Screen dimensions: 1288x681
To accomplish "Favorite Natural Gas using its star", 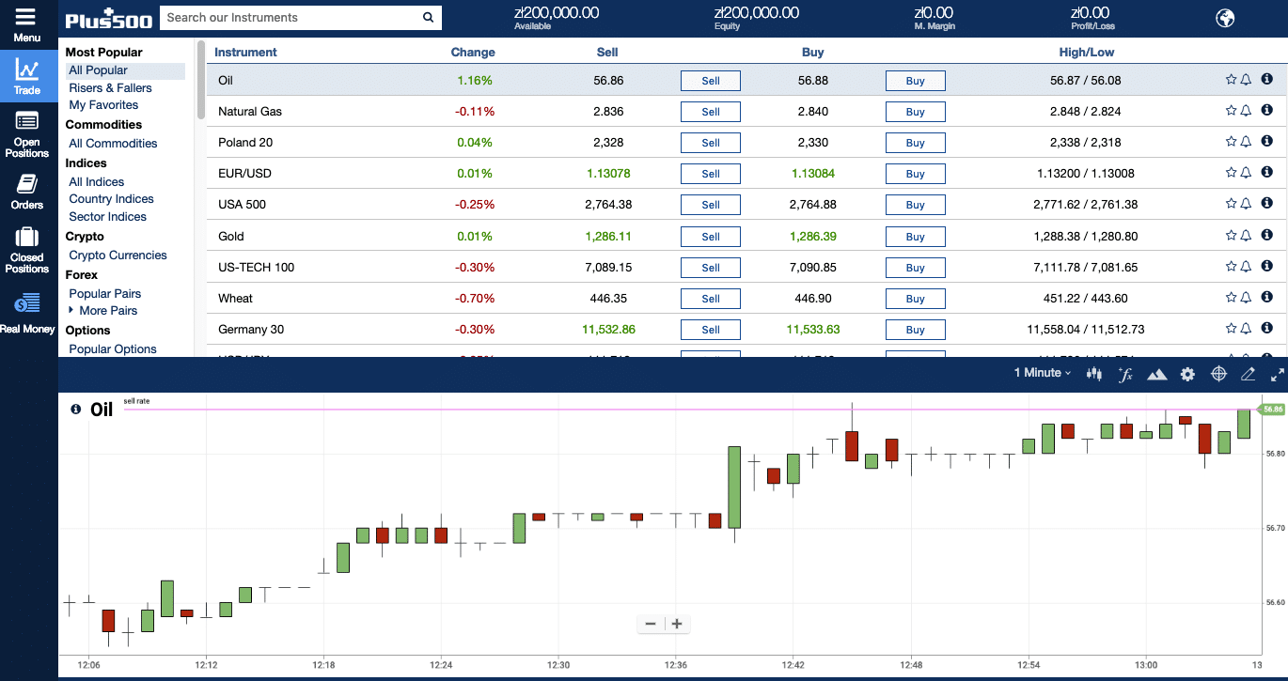I will (x=1231, y=111).
